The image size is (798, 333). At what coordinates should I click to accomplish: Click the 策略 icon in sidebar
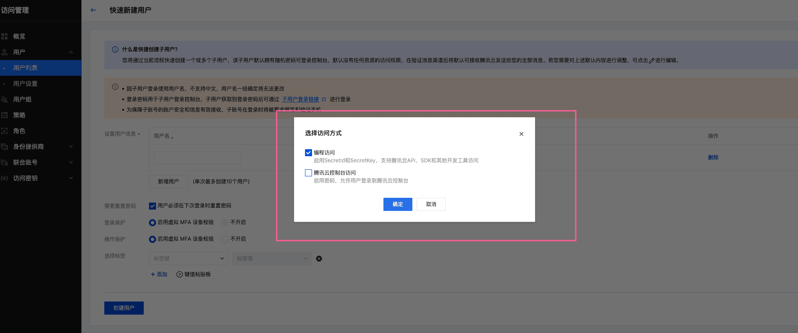[4, 115]
